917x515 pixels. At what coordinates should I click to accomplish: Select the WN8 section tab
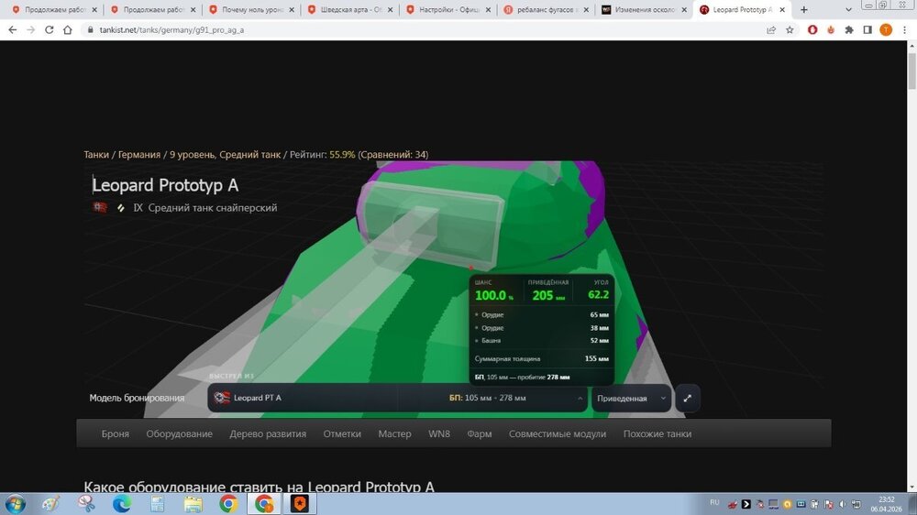(439, 433)
